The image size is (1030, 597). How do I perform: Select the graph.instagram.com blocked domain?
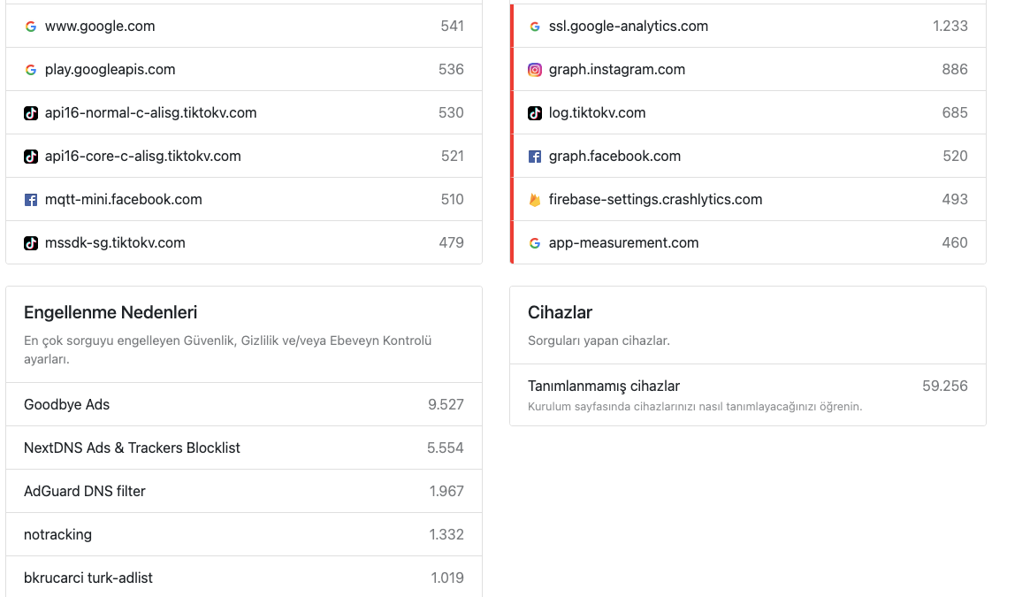[617, 70]
